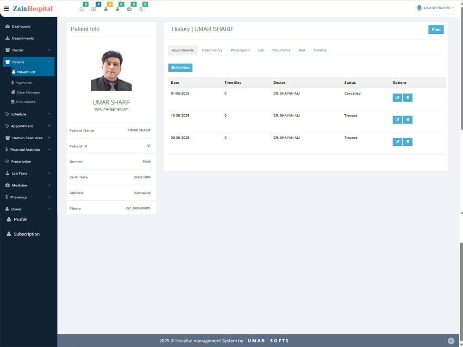Open Profile in sidebar

pyautogui.click(x=17, y=219)
